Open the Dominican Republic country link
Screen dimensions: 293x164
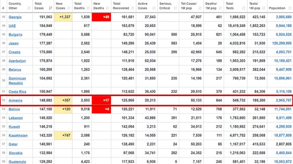click(x=17, y=81)
